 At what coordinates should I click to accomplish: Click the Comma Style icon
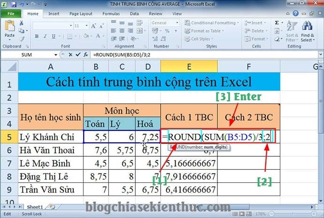(x=176, y=31)
